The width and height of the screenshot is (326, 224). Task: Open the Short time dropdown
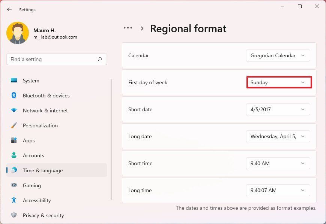(x=278, y=163)
